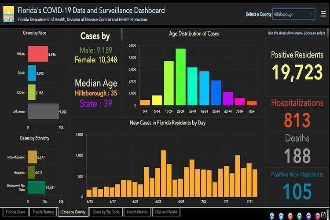Click the red White race bar
This screenshot has height=220, width=330.
point(38,54)
